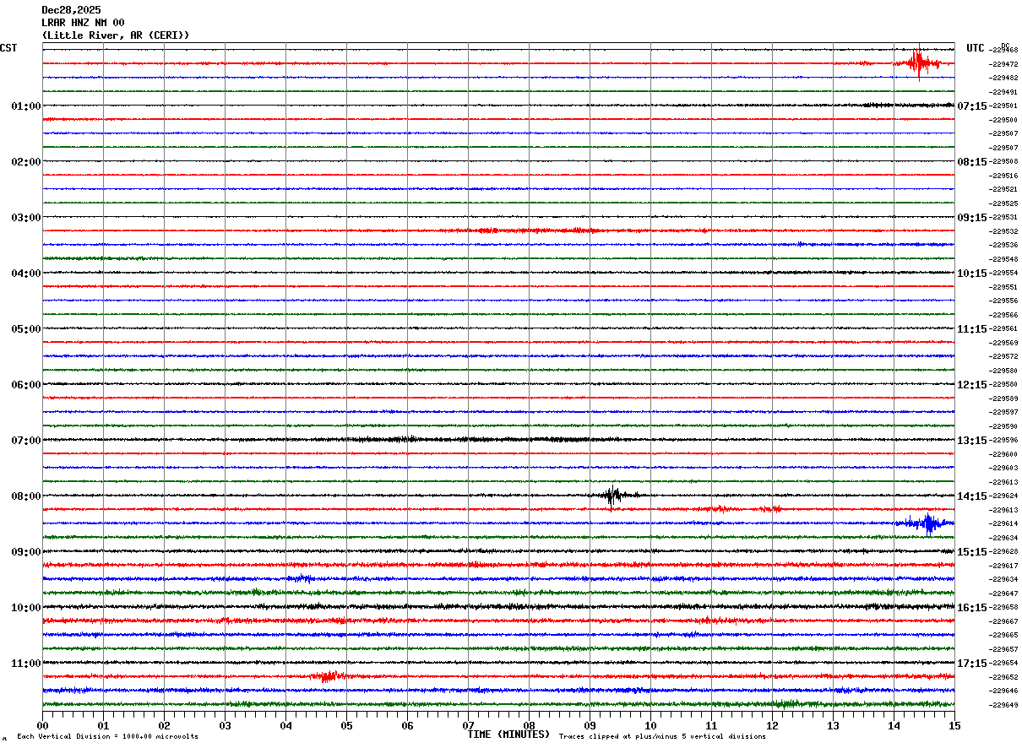Click the 11:15 UTC time label
1022x748 pixels.
pos(972,329)
